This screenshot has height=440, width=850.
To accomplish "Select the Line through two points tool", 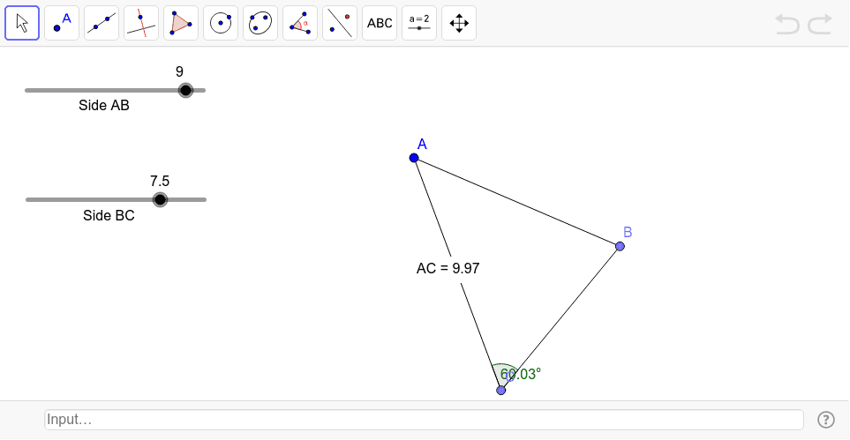I will tap(102, 23).
